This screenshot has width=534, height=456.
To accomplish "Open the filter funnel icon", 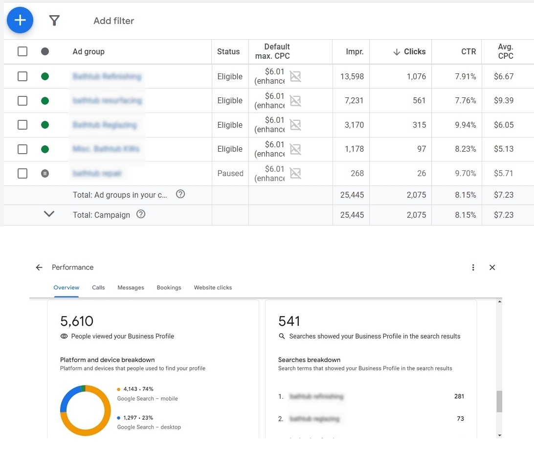I will coord(54,21).
